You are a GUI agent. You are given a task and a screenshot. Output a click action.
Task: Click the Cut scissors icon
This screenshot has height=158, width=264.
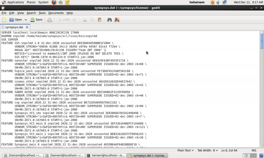click(x=85, y=20)
